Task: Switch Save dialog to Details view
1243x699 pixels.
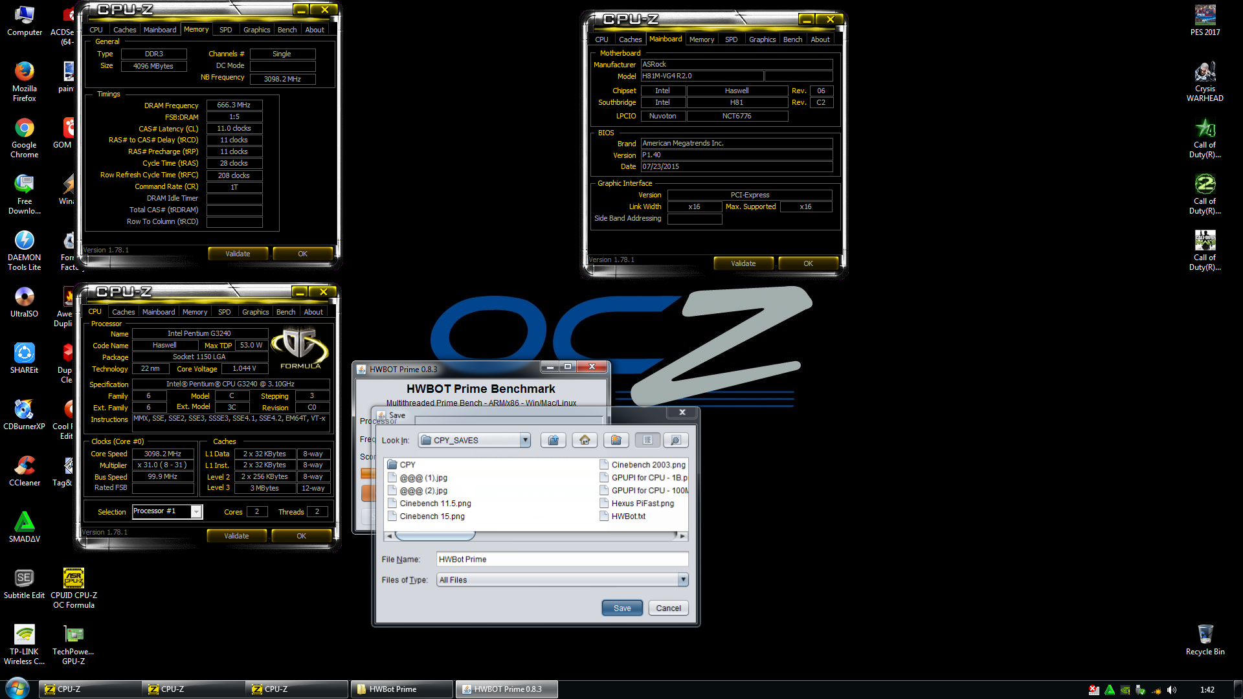Action: (x=675, y=440)
